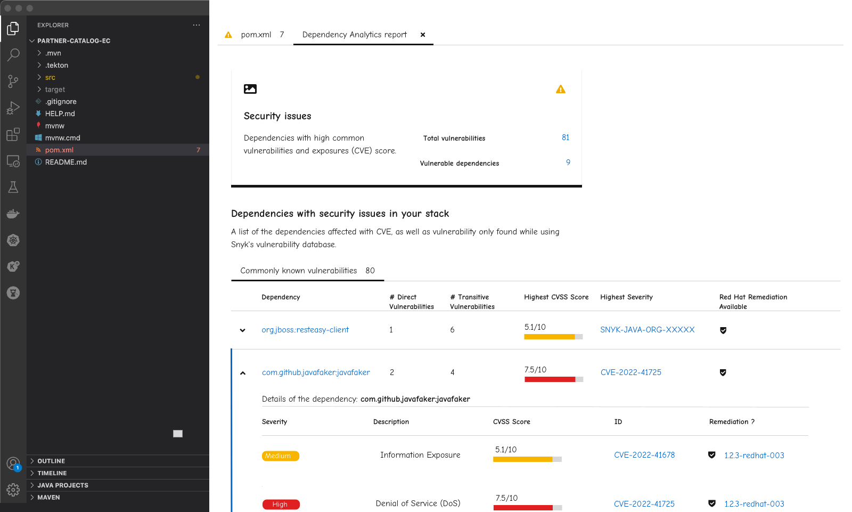Viewport: 852px width, 512px height.
Task: Click the vulnerable dependencies count 9
Action: pos(568,162)
